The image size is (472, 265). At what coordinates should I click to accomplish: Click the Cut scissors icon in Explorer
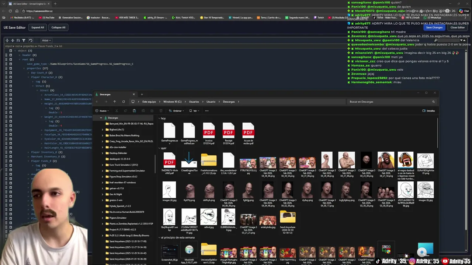[x=117, y=111]
